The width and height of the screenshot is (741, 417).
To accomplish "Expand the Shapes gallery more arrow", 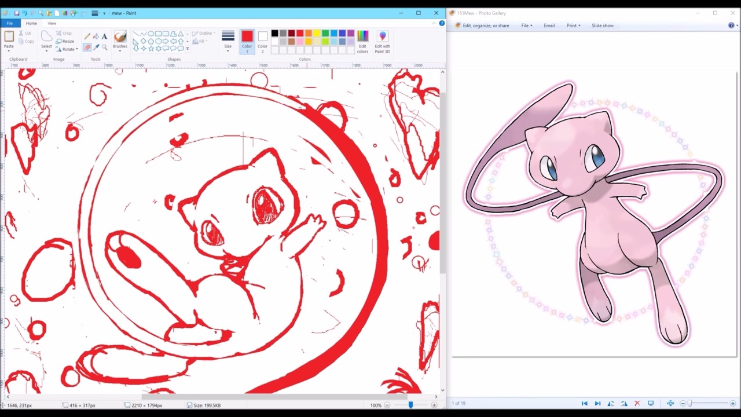I will (x=188, y=49).
